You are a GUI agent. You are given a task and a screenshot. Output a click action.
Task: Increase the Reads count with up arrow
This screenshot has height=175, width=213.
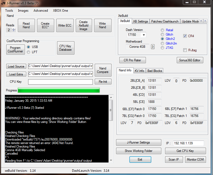tap(14, 29)
